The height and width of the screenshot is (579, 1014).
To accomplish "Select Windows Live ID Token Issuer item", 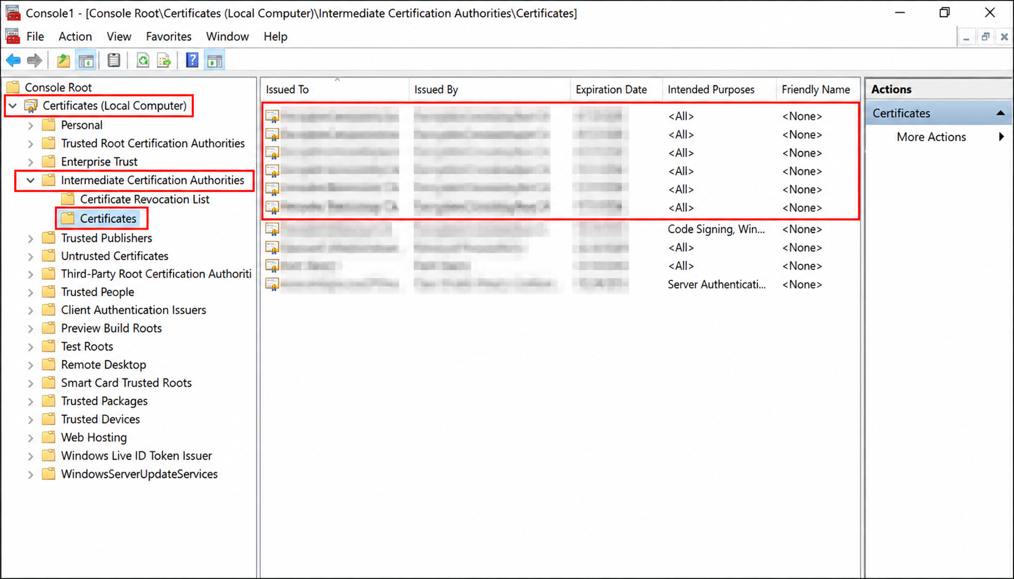I will (x=136, y=456).
